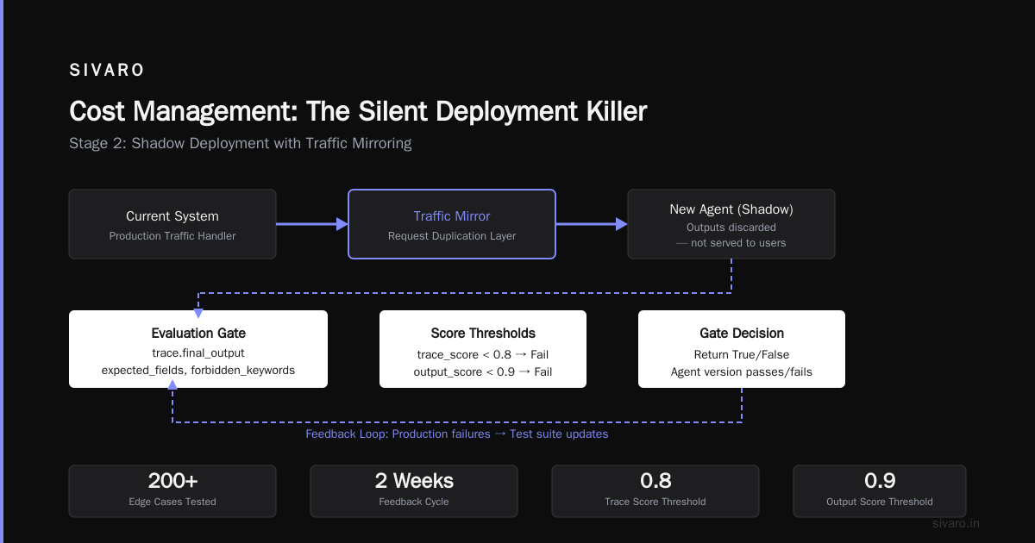Select the 2 Weeks Feedback Cycle stat
The height and width of the screenshot is (543, 1035).
414,491
